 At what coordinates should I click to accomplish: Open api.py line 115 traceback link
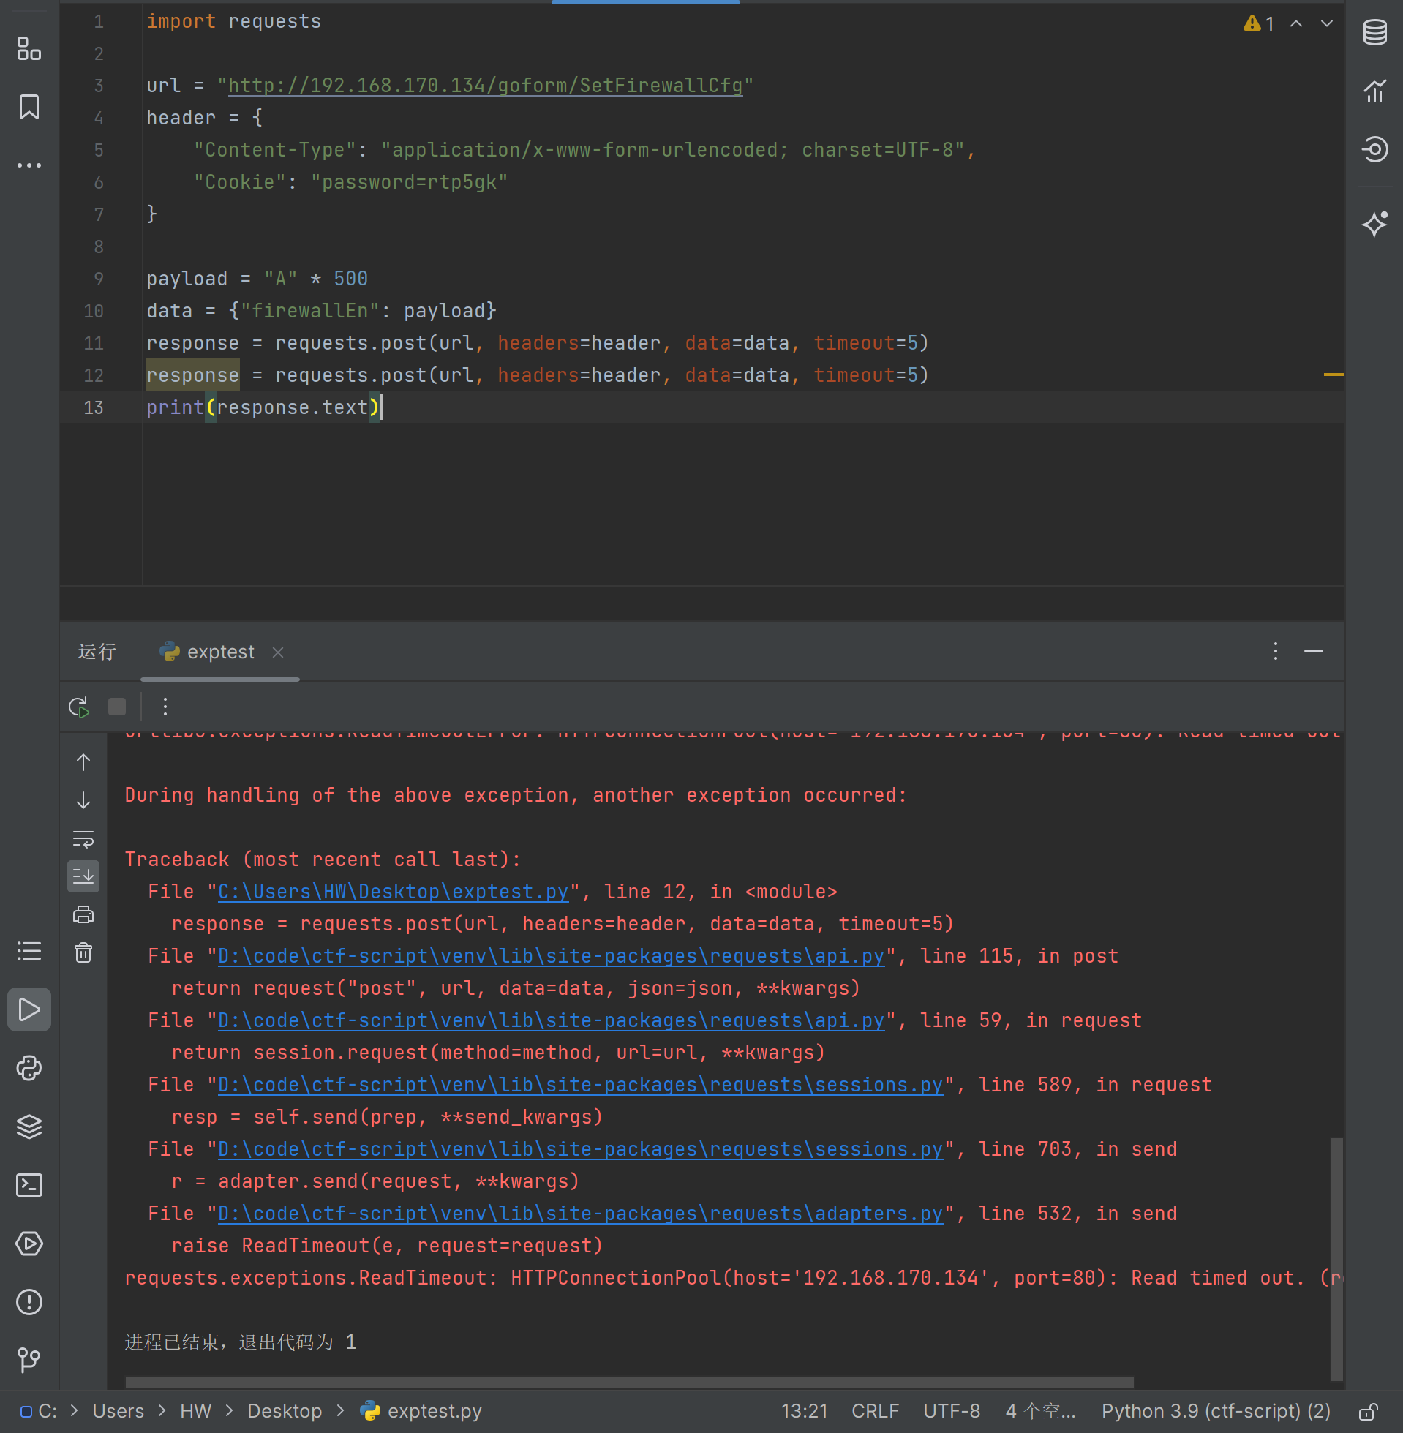click(552, 955)
